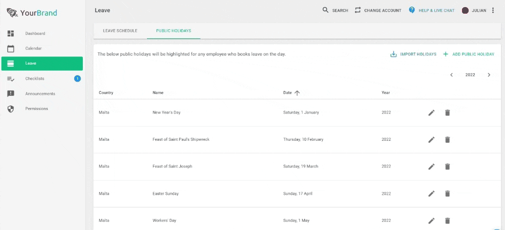This screenshot has width=505, height=230.
Task: Advance to next year with right chevron
Action: tap(489, 75)
